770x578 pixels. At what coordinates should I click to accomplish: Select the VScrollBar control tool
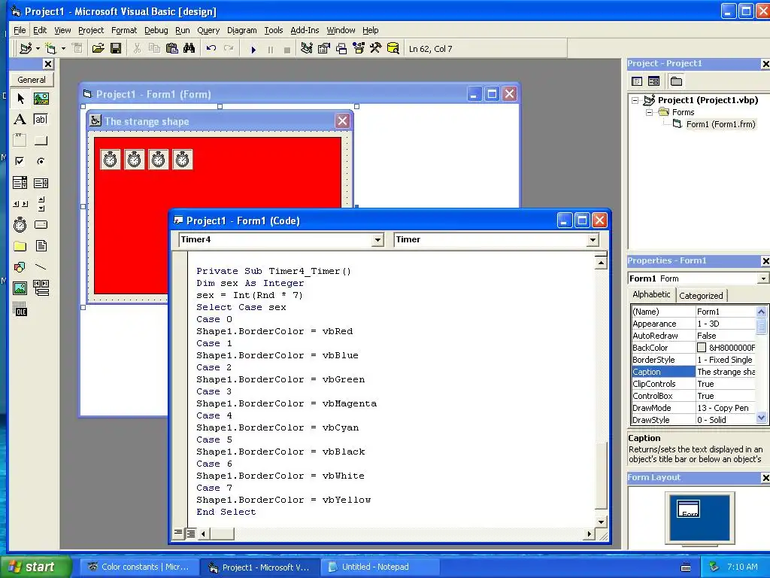(41, 203)
